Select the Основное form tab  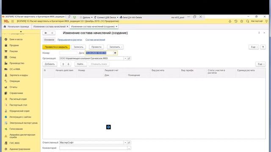[49, 40]
